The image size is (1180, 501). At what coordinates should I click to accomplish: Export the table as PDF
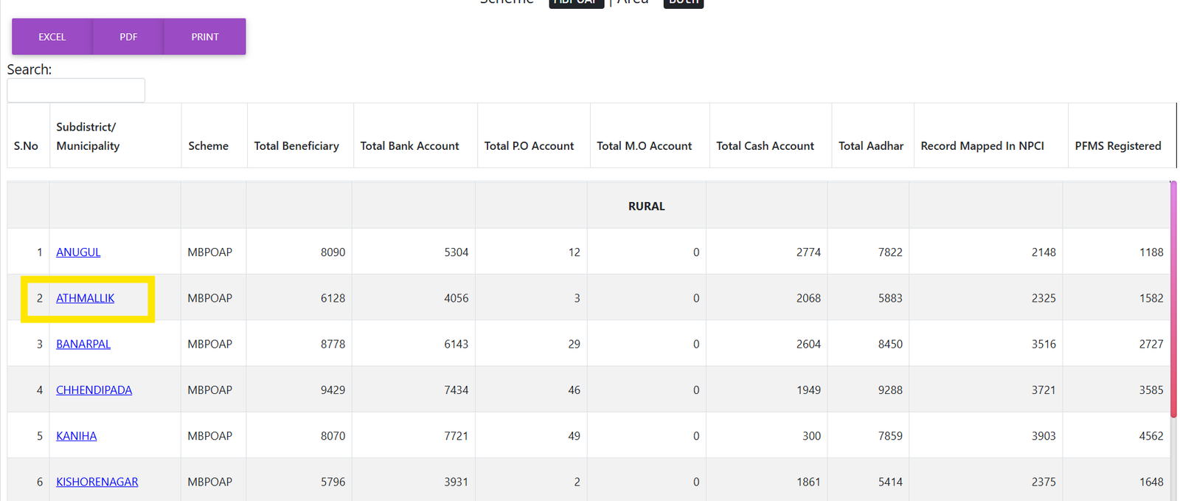[128, 37]
